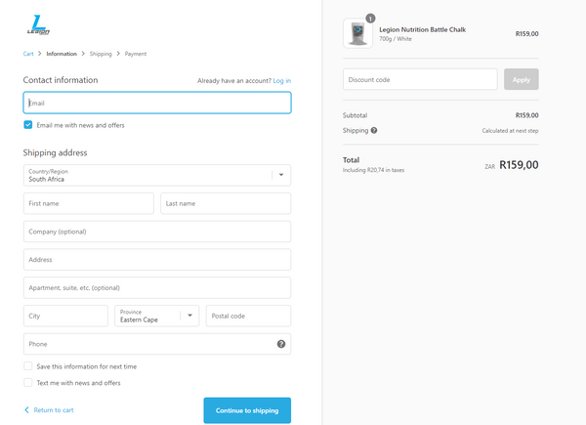586x425 pixels.
Task: Click the Log in link
Action: coord(281,80)
